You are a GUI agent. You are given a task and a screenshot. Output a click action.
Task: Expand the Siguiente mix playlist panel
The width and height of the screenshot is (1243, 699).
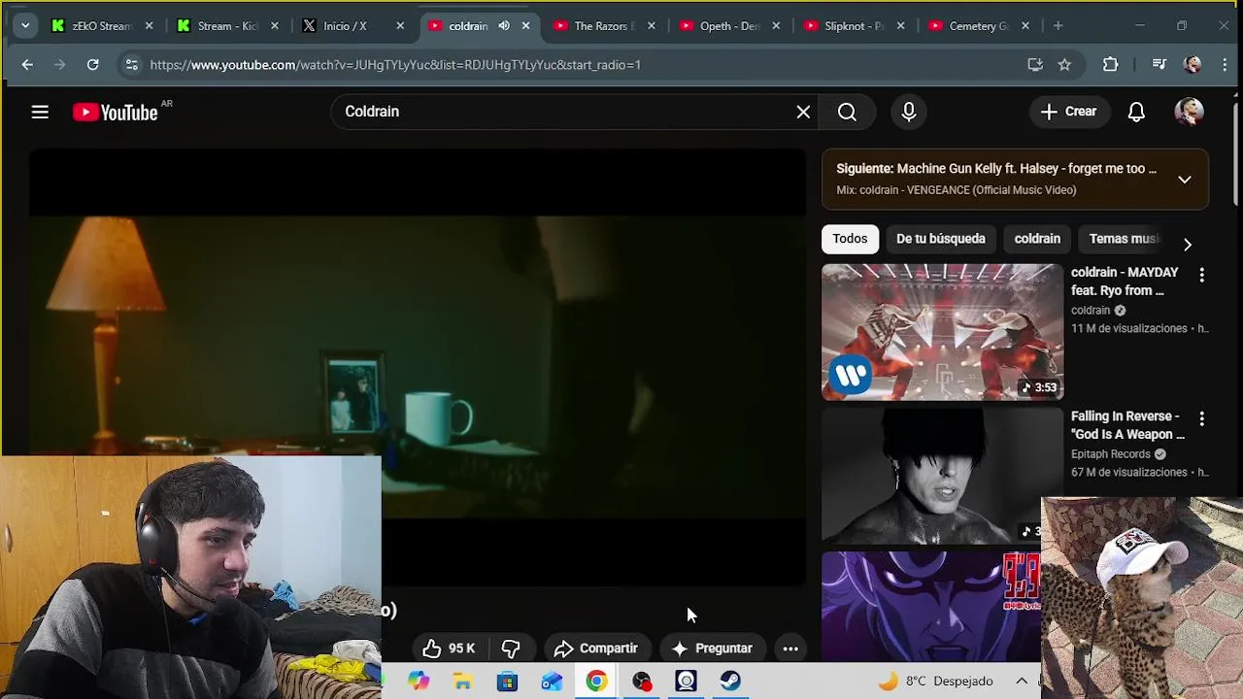1184,180
